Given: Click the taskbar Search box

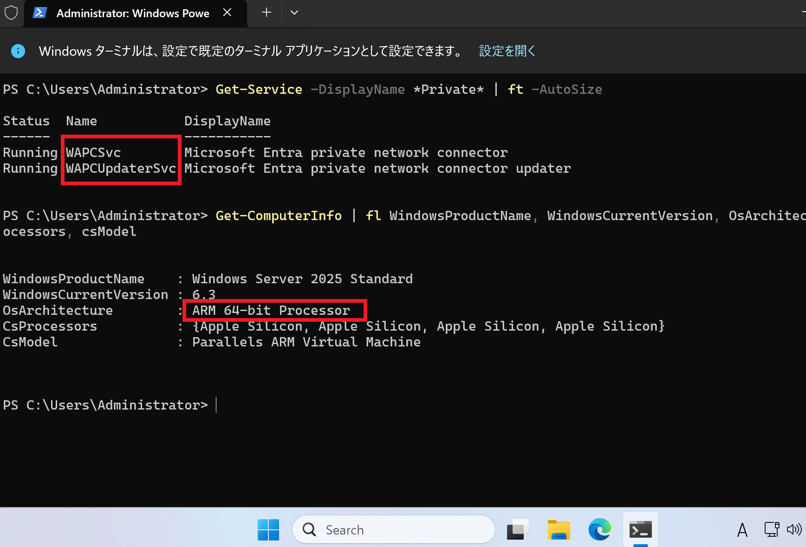Looking at the screenshot, I should point(394,530).
